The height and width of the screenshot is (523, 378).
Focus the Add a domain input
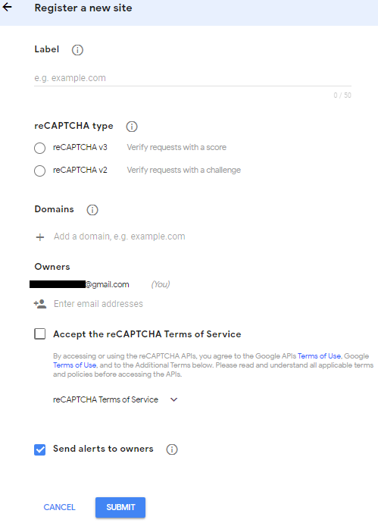click(120, 236)
